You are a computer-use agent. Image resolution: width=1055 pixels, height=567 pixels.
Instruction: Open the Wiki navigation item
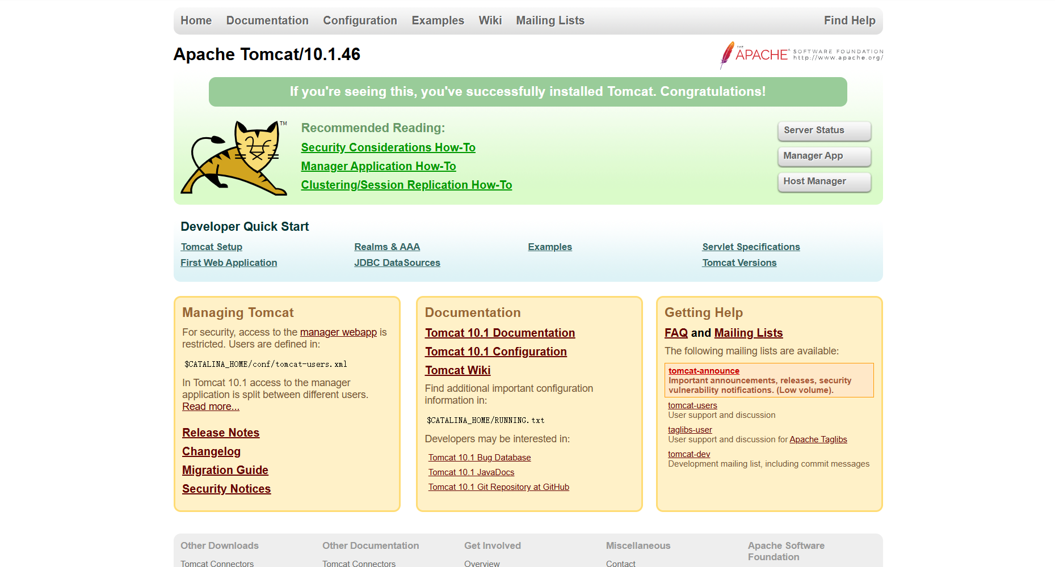click(490, 21)
